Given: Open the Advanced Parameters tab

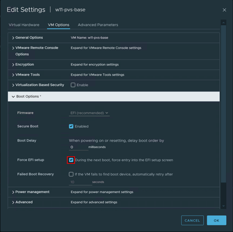Looking at the screenshot, I should pyautogui.click(x=98, y=25).
